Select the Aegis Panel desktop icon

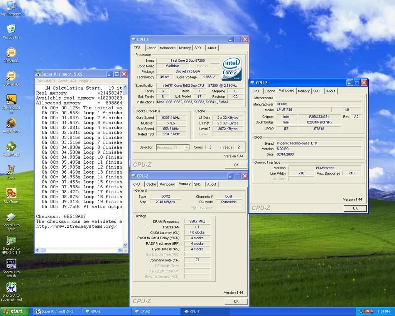click(x=11, y=125)
